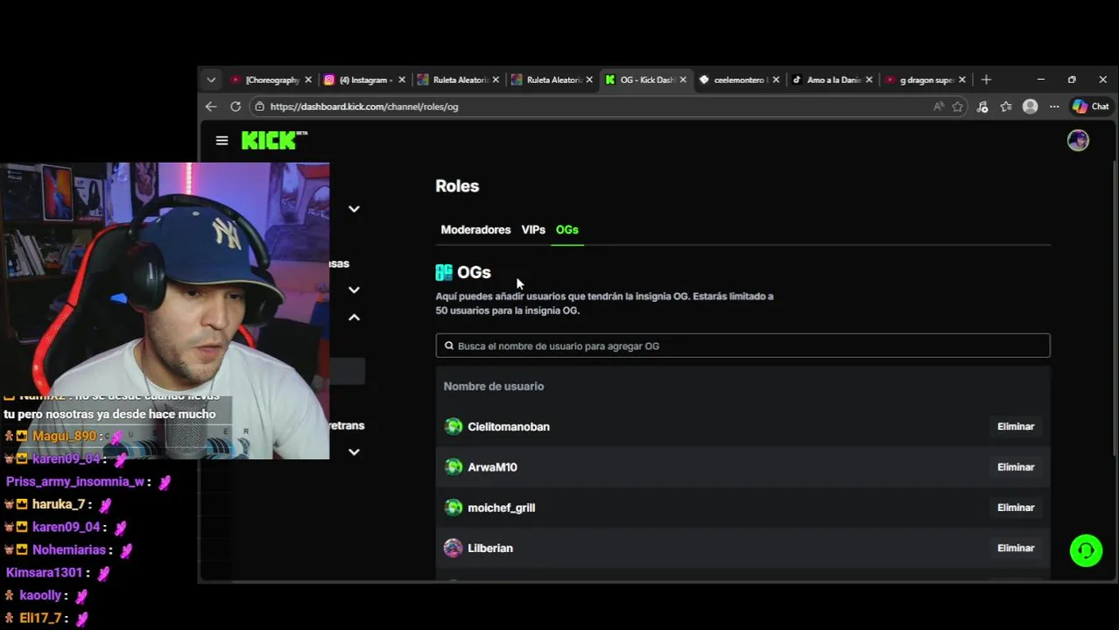Switch to the first Ruleta Aleatoria tab
1119x630 pixels.
458,80
